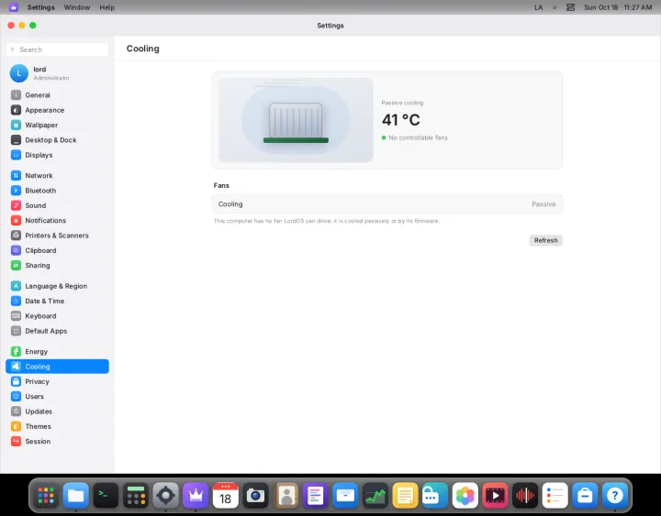Click the radiator cooling illustration
The image size is (661, 516).
pyautogui.click(x=296, y=120)
